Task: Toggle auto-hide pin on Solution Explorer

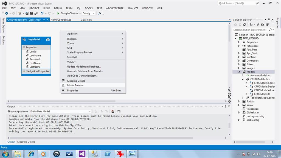Action: coord(269,20)
